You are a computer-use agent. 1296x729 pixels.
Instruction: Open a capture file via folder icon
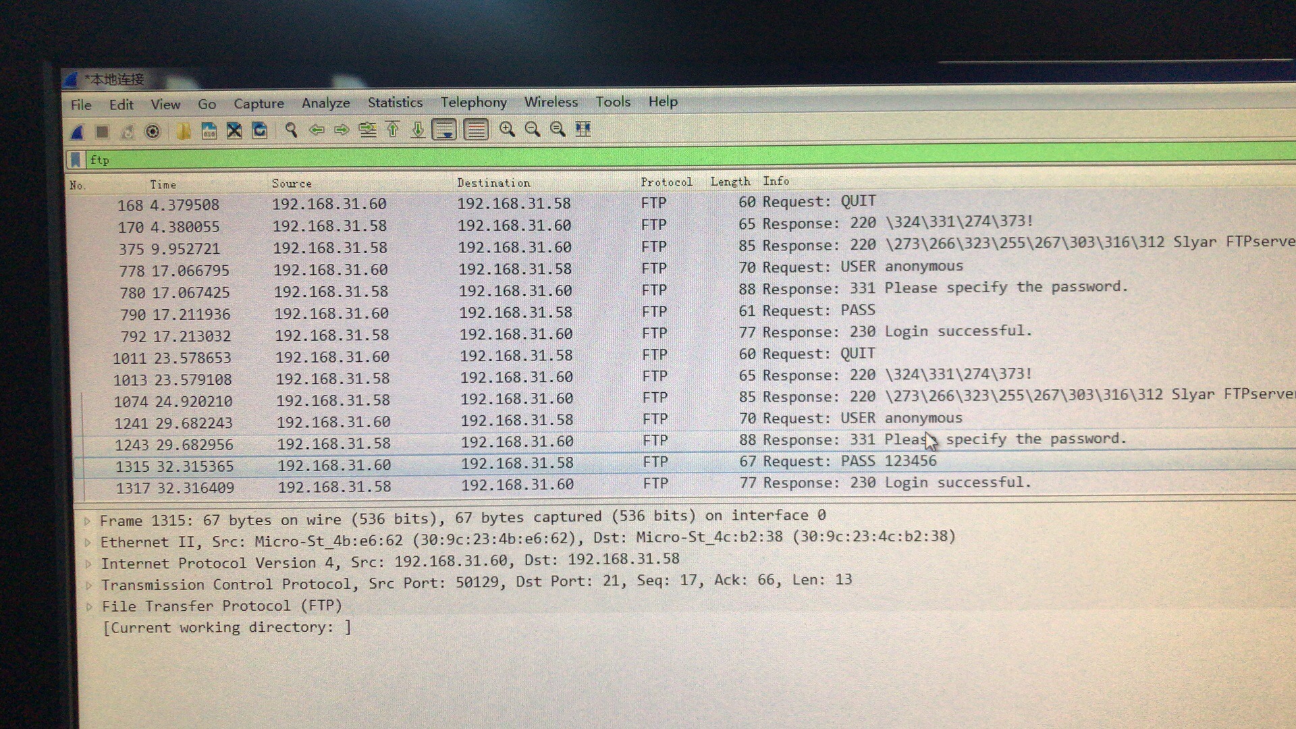[183, 131]
